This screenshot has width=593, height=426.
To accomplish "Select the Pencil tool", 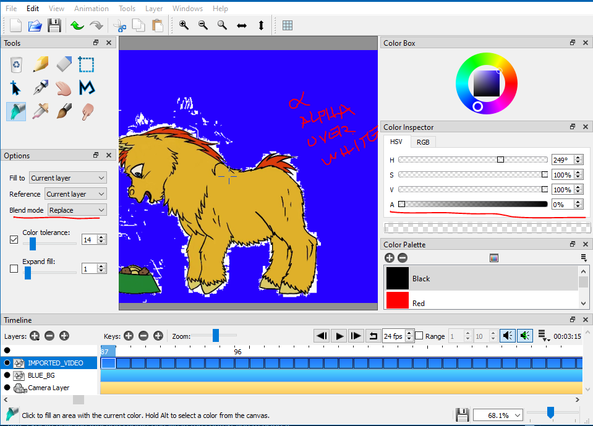I will pyautogui.click(x=39, y=64).
